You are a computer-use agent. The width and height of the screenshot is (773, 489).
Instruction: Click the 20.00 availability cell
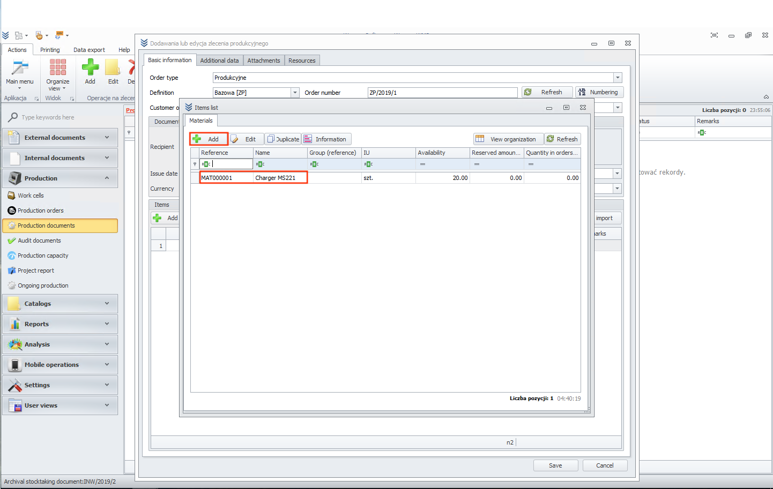pyautogui.click(x=442, y=178)
